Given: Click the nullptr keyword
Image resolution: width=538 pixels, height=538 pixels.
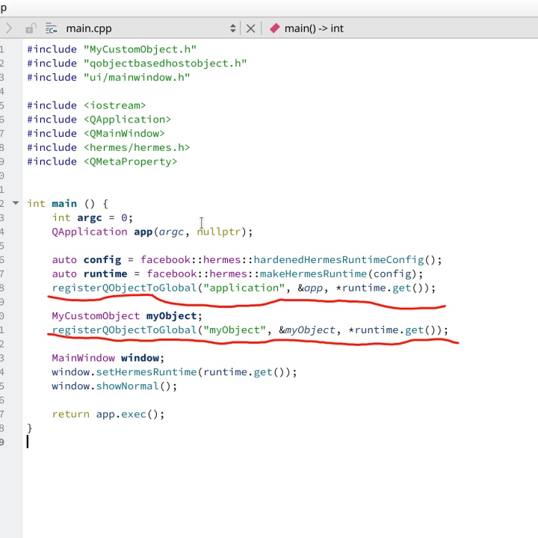Looking at the screenshot, I should tap(218, 232).
